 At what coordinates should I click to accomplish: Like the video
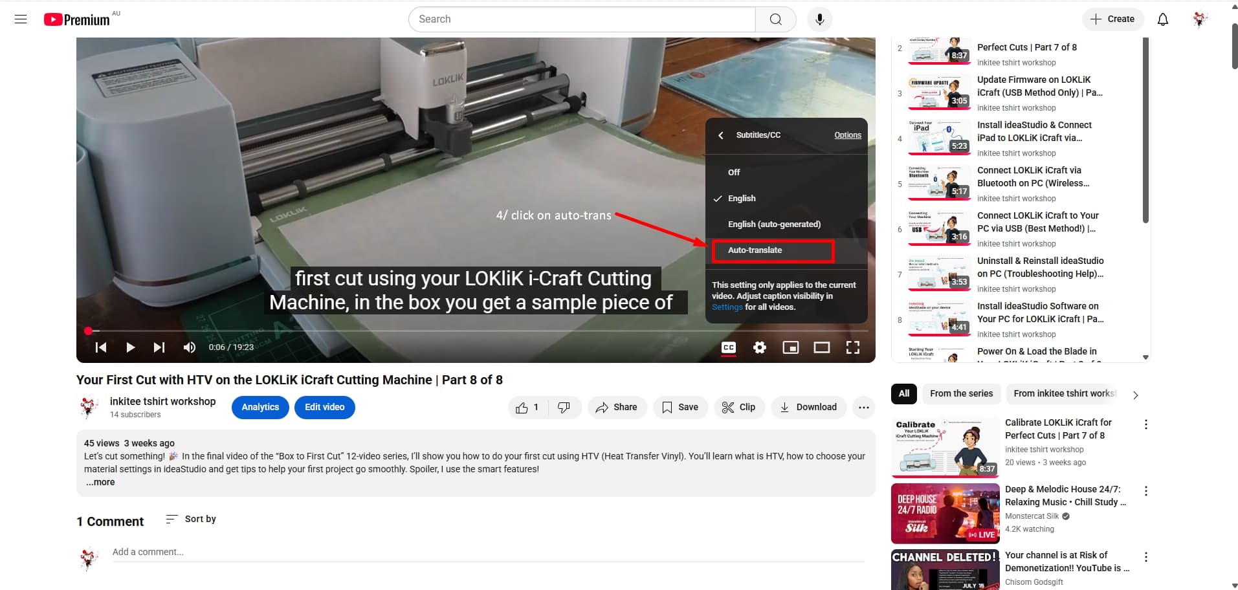[x=528, y=407]
